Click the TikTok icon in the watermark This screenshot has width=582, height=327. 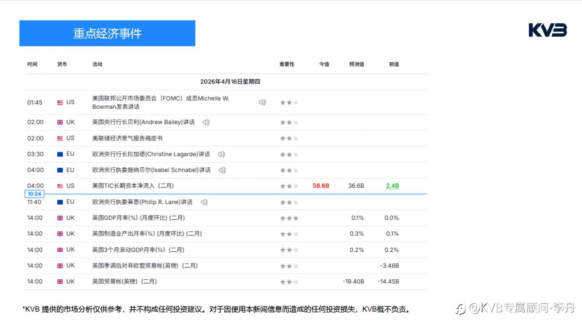click(461, 309)
